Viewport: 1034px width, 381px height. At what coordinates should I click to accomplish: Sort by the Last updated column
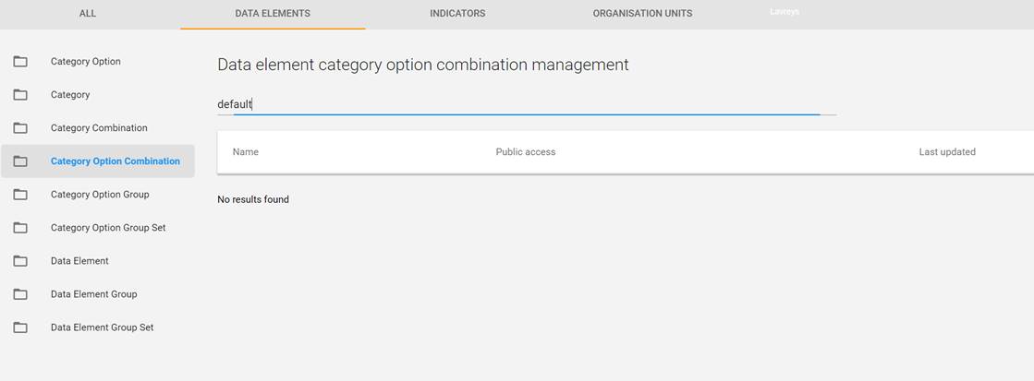click(x=947, y=152)
